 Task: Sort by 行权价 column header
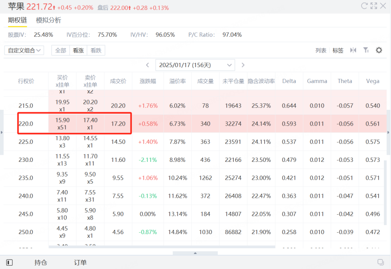click(x=26, y=81)
